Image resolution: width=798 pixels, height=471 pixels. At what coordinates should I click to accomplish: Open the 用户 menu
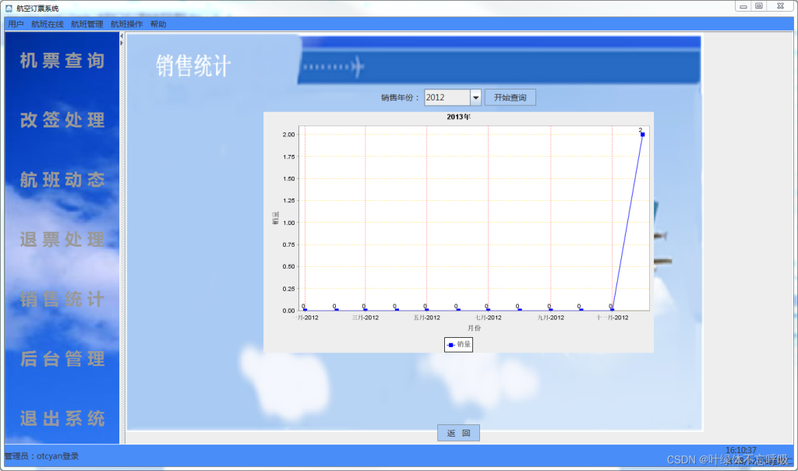(x=16, y=23)
